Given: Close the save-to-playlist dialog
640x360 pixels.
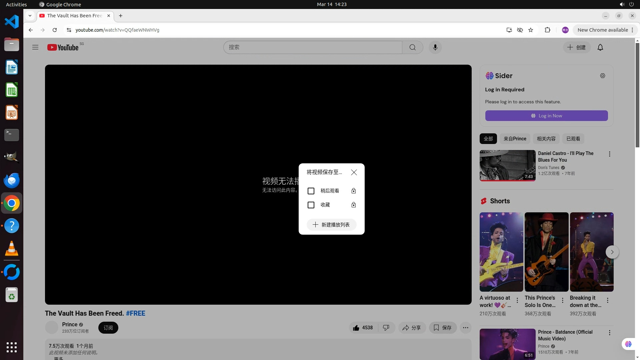Looking at the screenshot, I should point(354,172).
